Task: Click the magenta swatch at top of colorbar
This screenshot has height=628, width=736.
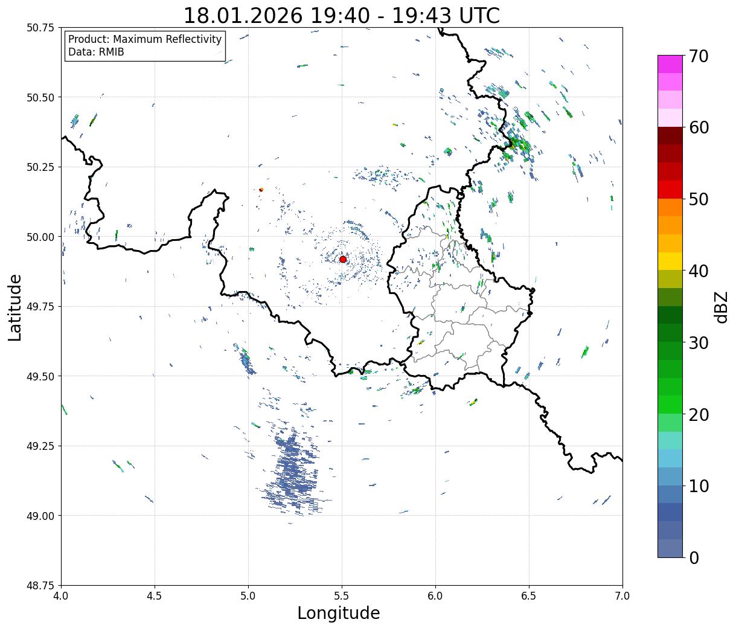Action: point(670,64)
